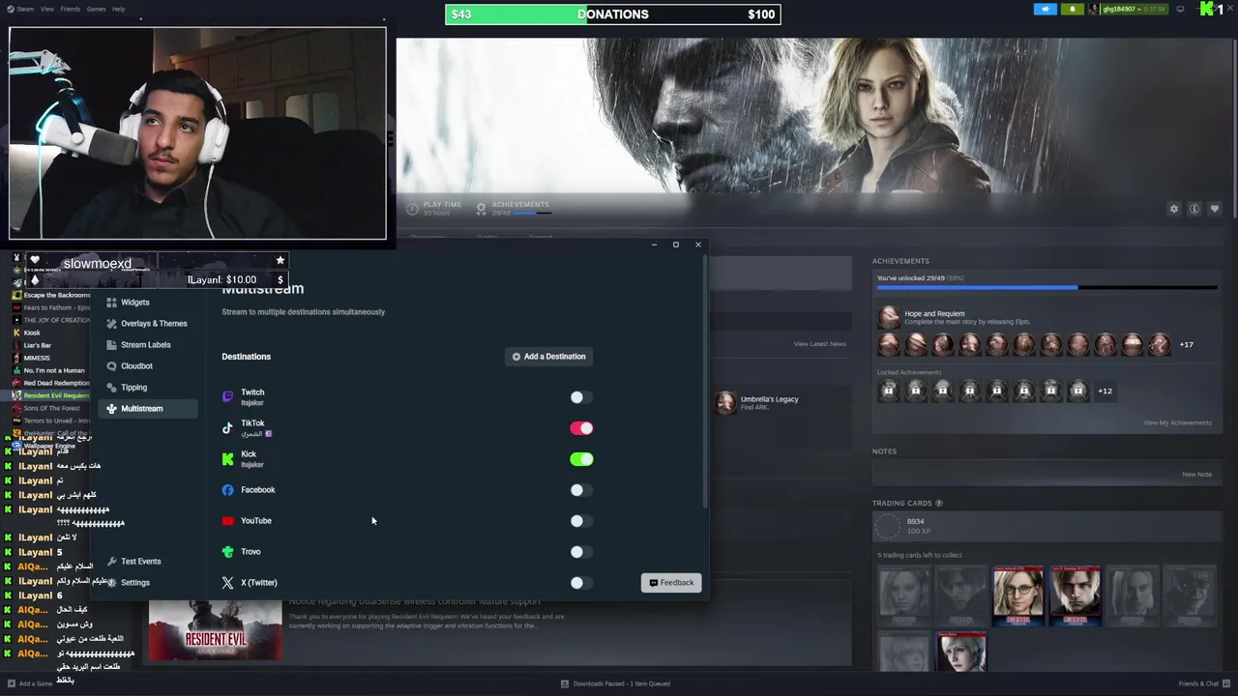Open the Feedback button
The width and height of the screenshot is (1238, 696).
[x=671, y=583]
